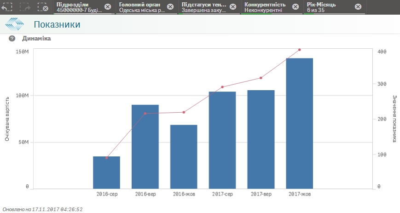This screenshot has height=213, width=400.
Task: Click the step forward selection icon
Action: tap(25, 7)
